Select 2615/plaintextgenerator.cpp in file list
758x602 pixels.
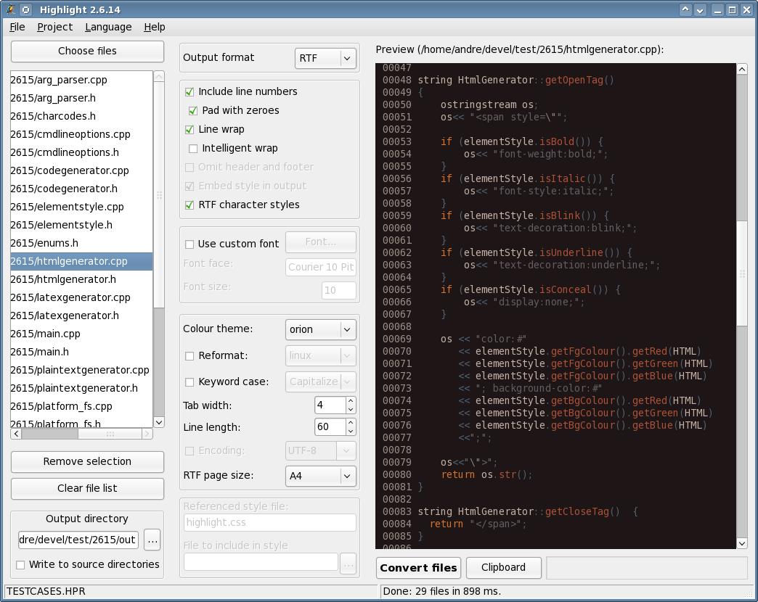click(81, 370)
